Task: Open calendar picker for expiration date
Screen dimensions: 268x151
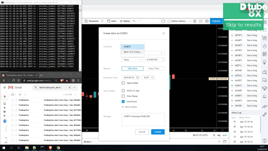Action: point(137,78)
